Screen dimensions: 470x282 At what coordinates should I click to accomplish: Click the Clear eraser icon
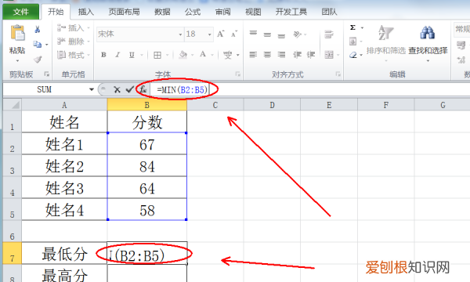coord(352,55)
